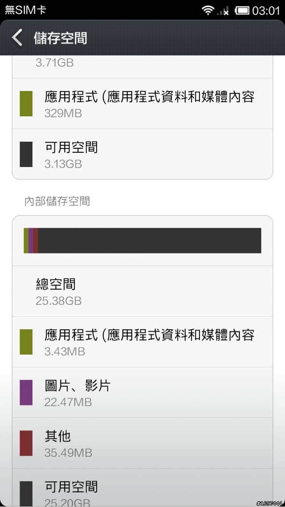Tap the red swatch beside 其他

coord(26,444)
